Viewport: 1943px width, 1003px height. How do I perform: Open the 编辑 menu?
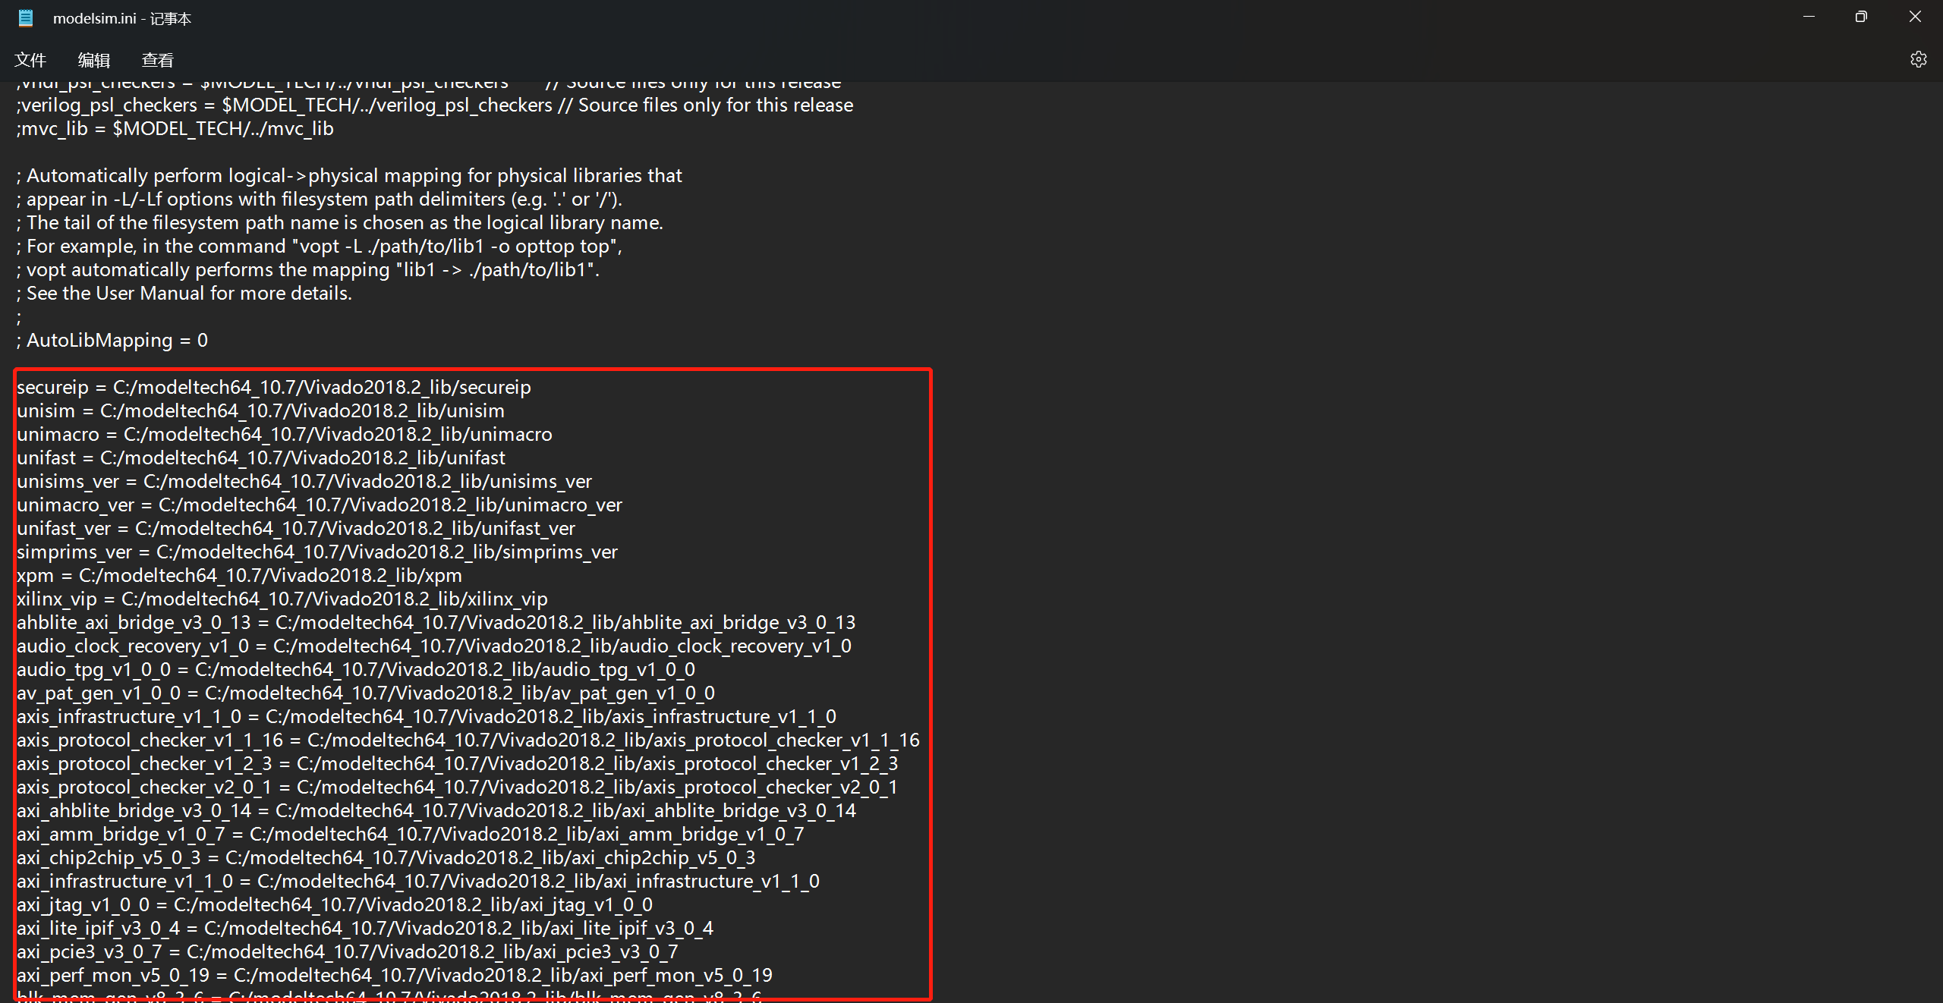94,60
